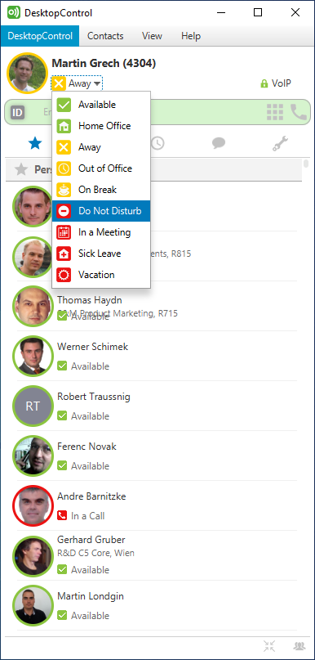
Task: Select contact Andre Barnitzke
Action: tap(154, 505)
